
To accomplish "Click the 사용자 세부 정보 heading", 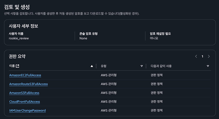I will coord(23,26).
